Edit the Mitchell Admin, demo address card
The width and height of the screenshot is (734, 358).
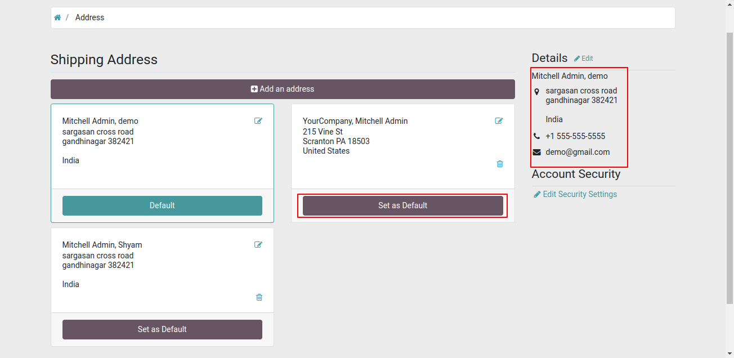[x=258, y=120]
